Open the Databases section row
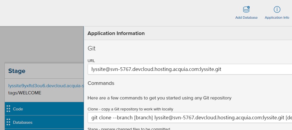Image resolution: width=292 pixels, height=130 pixels. (x=45, y=122)
